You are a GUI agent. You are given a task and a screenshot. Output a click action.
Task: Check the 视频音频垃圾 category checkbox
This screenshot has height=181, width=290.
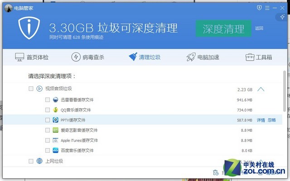[x=31, y=89]
